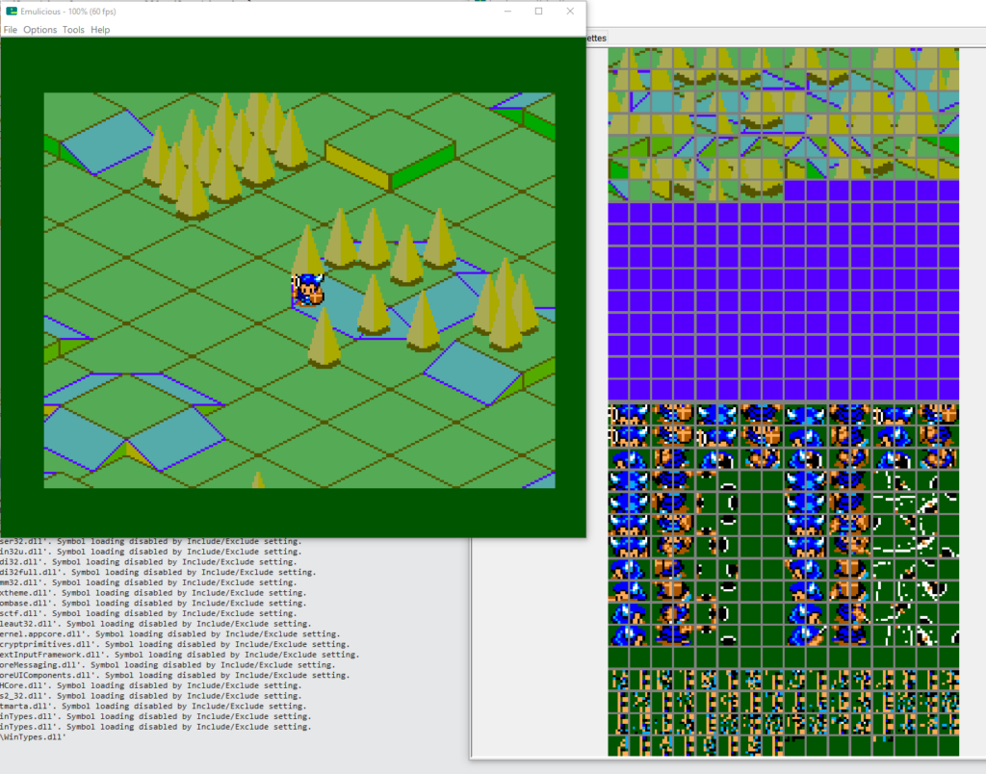Open the Options menu

(40, 30)
